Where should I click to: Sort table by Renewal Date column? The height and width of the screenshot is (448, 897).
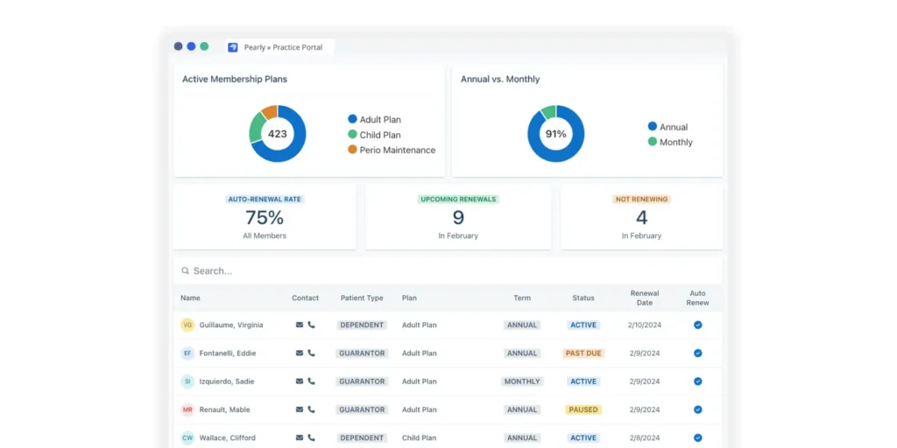644,297
